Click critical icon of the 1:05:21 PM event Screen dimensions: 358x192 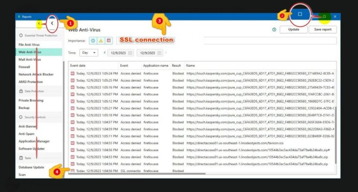pos(73,108)
